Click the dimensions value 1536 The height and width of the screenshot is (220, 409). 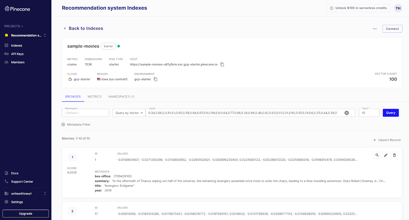pyautogui.click(x=88, y=64)
